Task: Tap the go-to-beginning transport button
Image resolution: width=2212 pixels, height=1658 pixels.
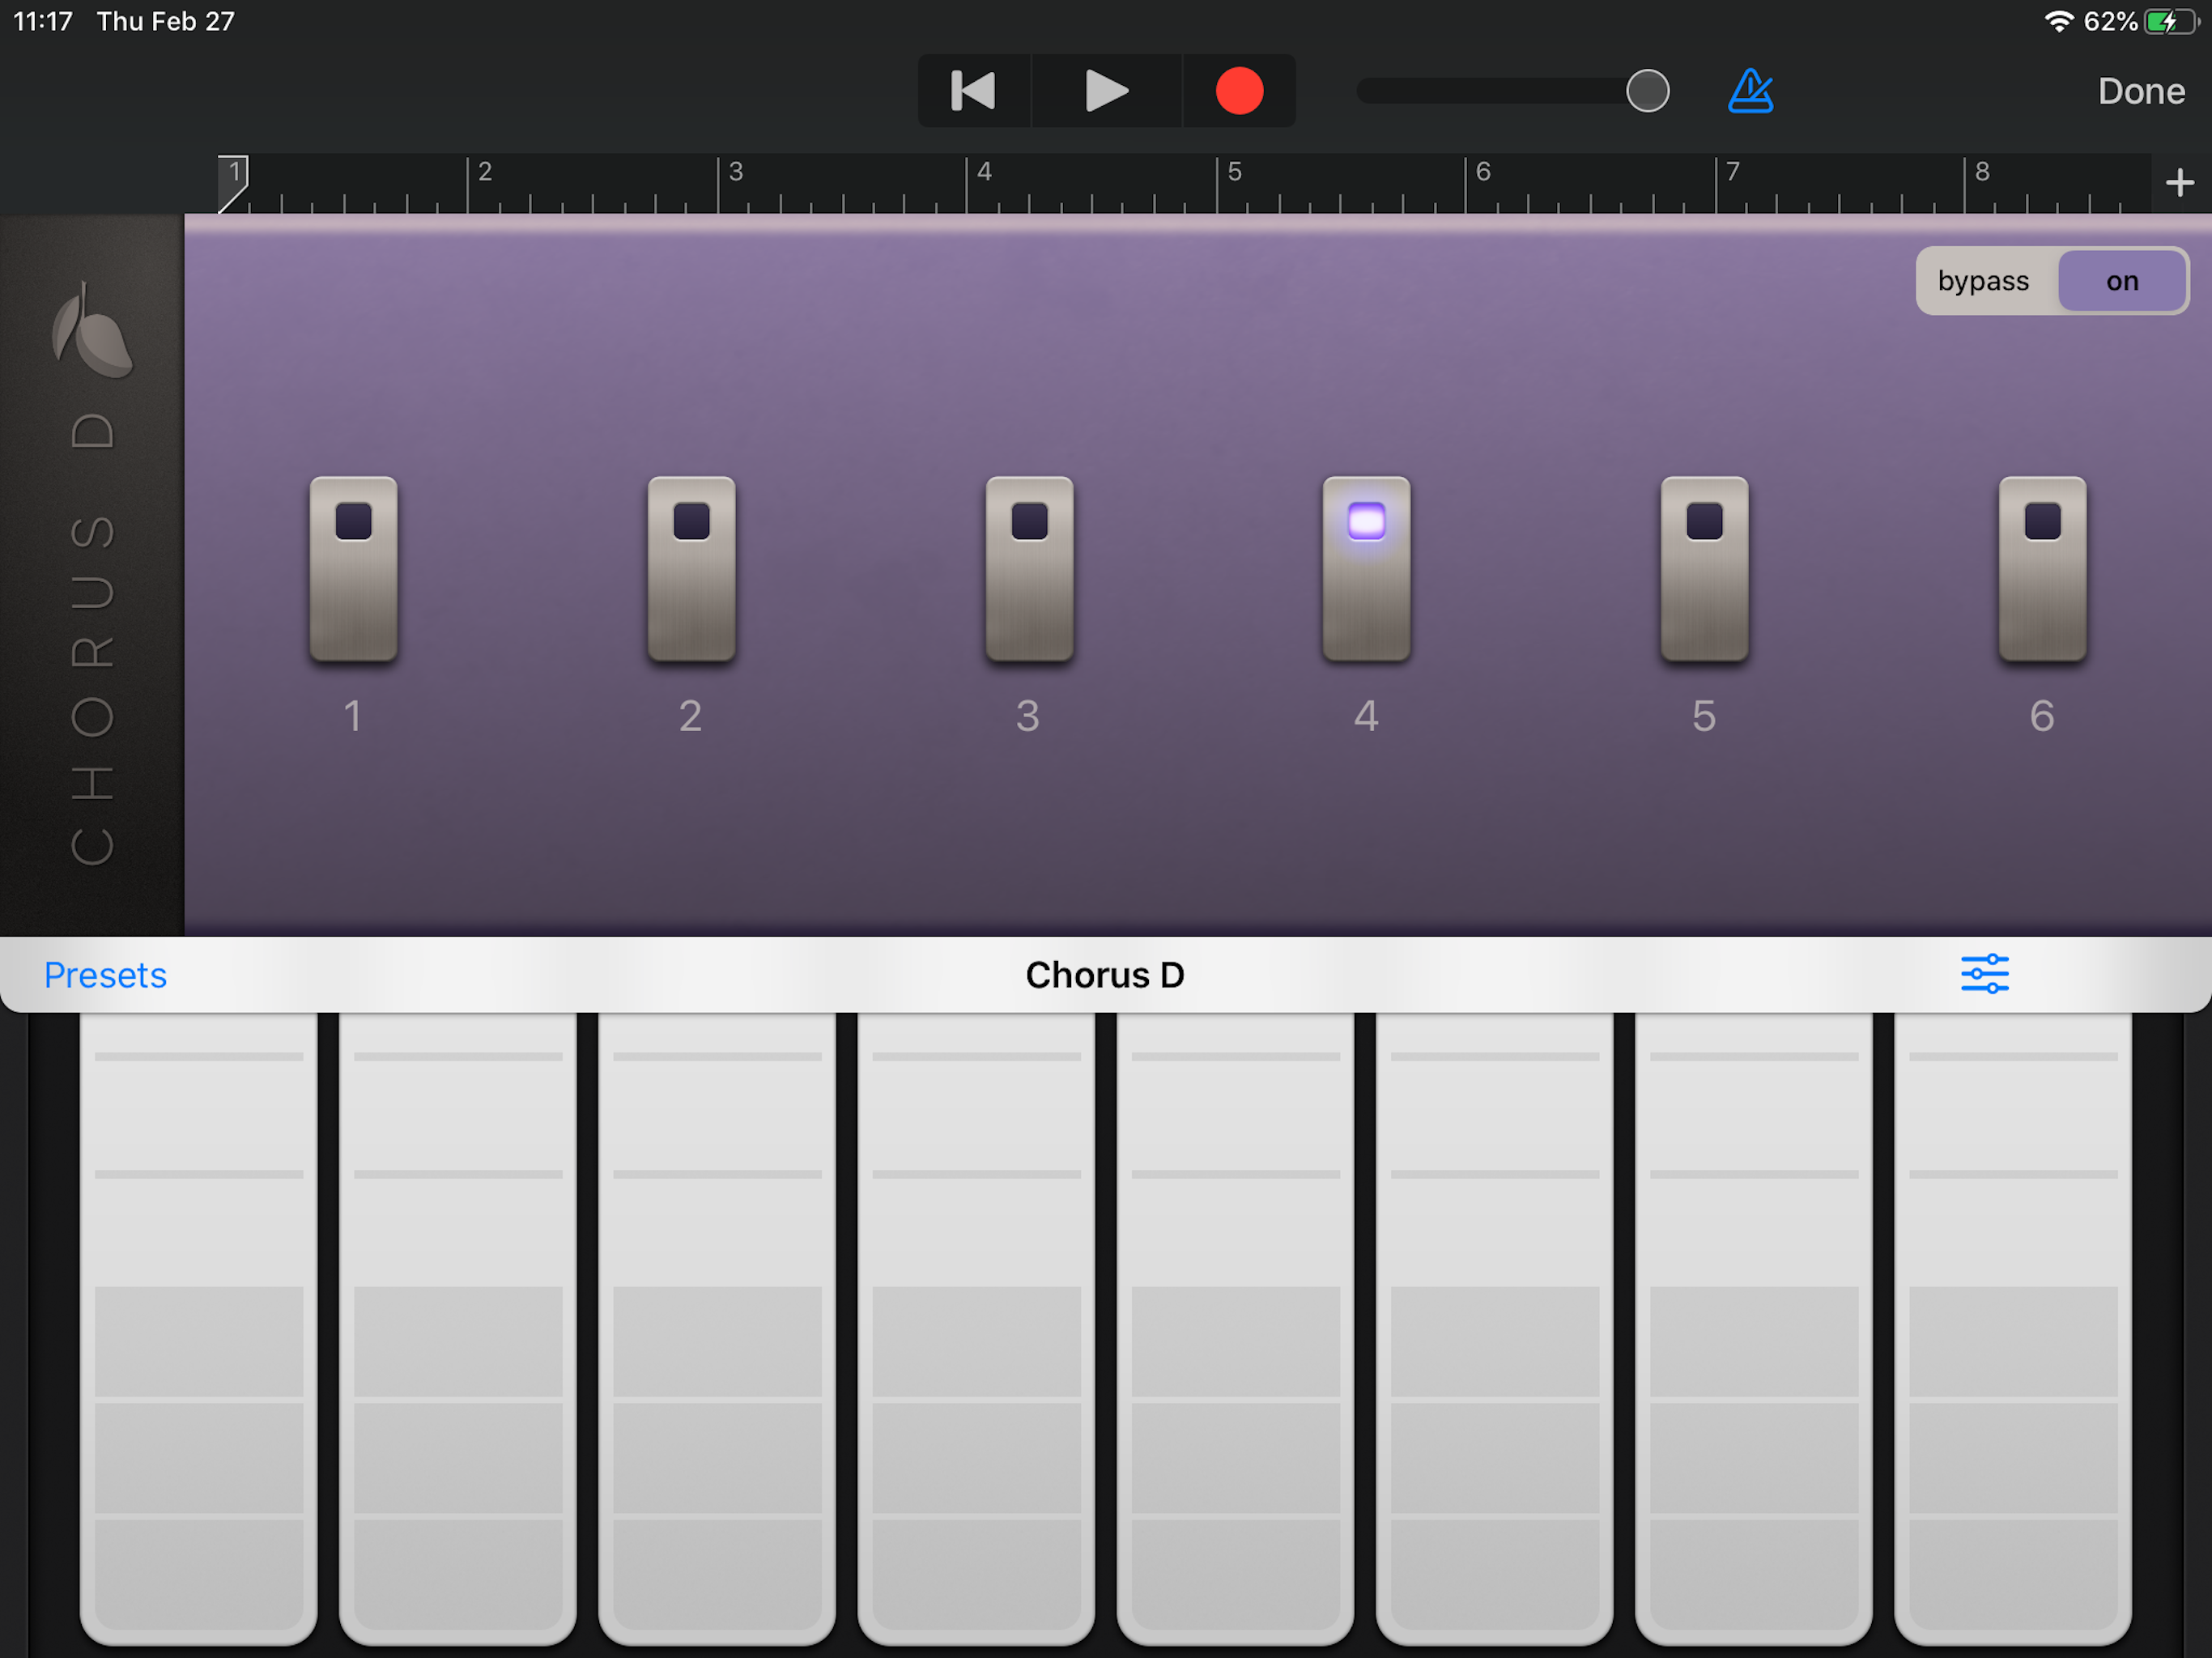Action: 973,91
